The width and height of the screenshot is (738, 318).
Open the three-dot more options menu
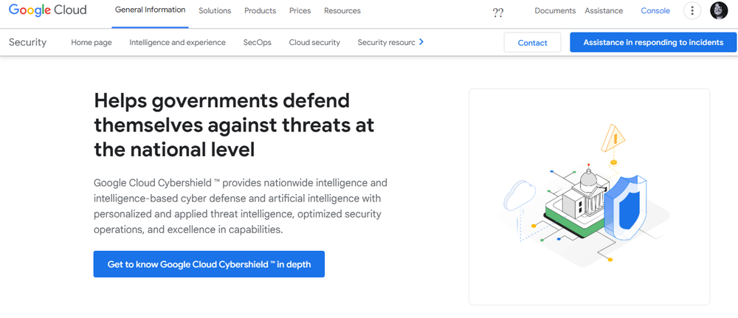point(692,11)
